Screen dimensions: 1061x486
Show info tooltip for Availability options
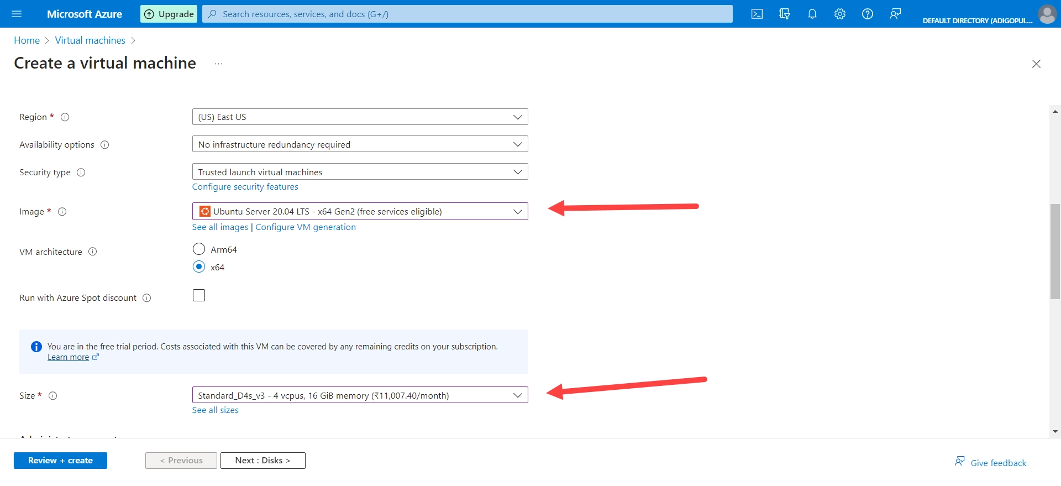click(104, 144)
